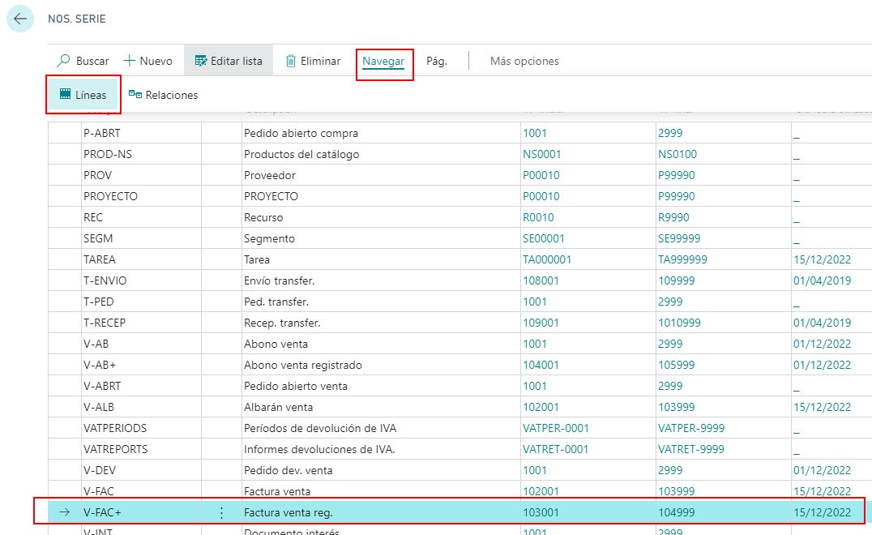
Task: Click the Abono venta registrado description
Action: (x=303, y=365)
